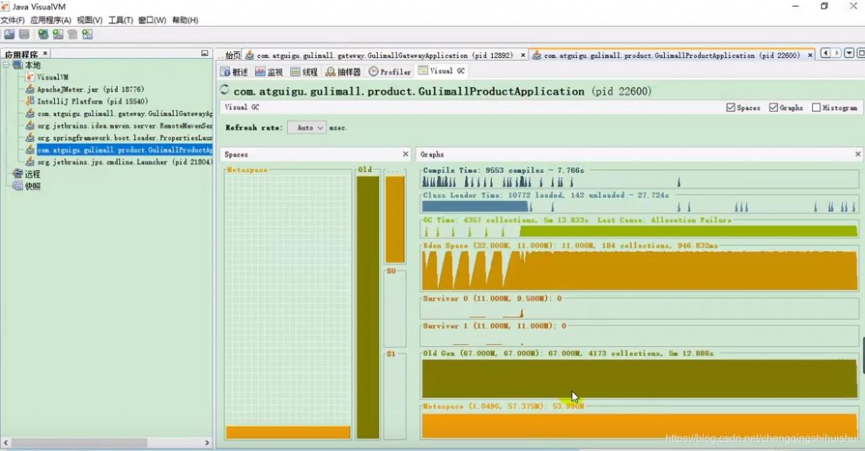Uncheck the Spaces checkbox

click(731, 107)
